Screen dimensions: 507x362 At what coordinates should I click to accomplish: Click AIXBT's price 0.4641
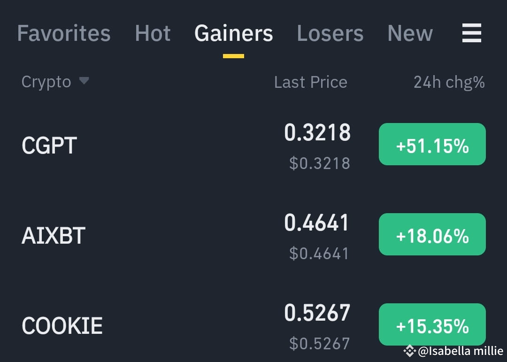[317, 223]
